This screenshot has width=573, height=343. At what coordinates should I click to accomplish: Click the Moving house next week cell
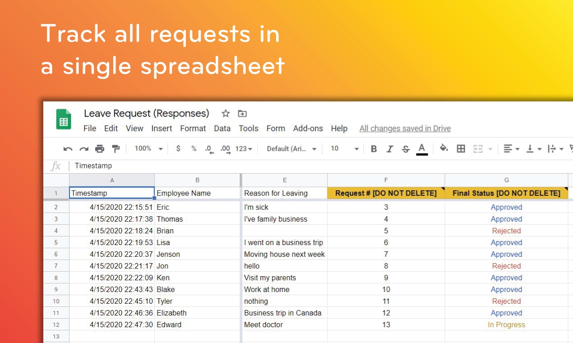pos(285,254)
